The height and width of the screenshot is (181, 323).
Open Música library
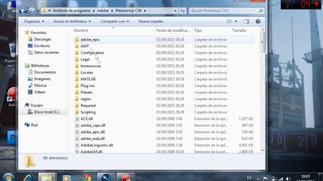click(x=40, y=85)
